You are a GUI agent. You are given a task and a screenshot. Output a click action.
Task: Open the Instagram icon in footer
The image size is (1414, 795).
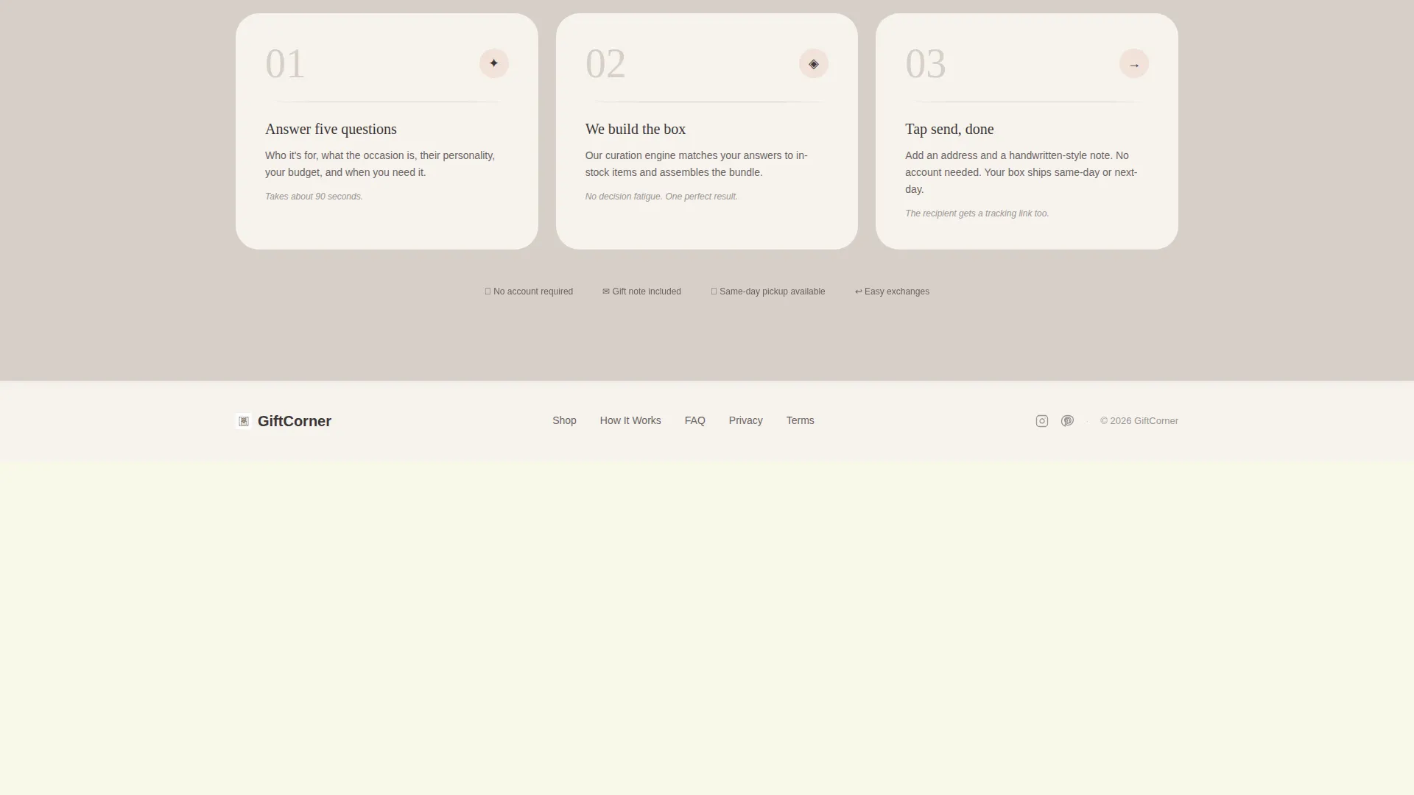point(1041,421)
